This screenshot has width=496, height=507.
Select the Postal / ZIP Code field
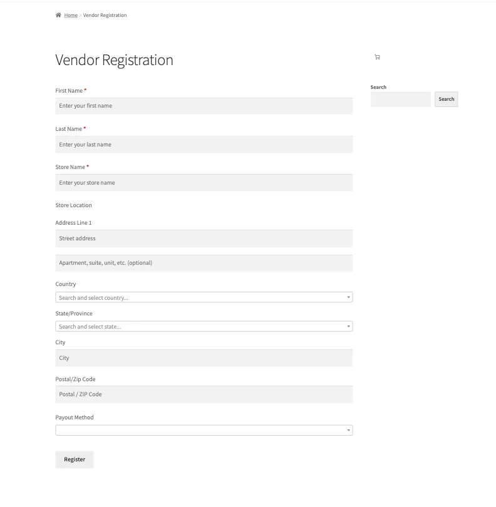pos(204,394)
